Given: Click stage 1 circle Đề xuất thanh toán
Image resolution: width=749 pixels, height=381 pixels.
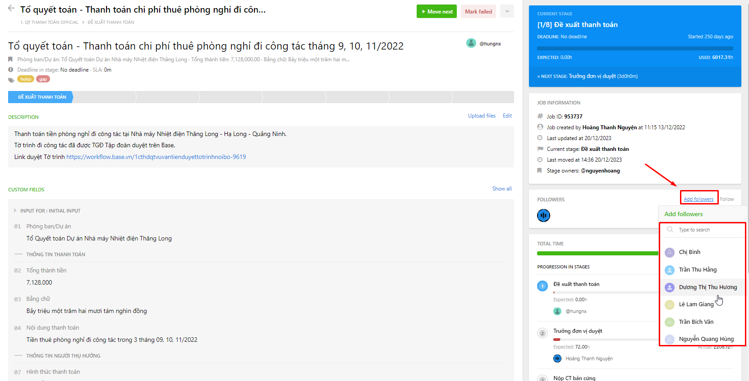Looking at the screenshot, I should coord(542,286).
